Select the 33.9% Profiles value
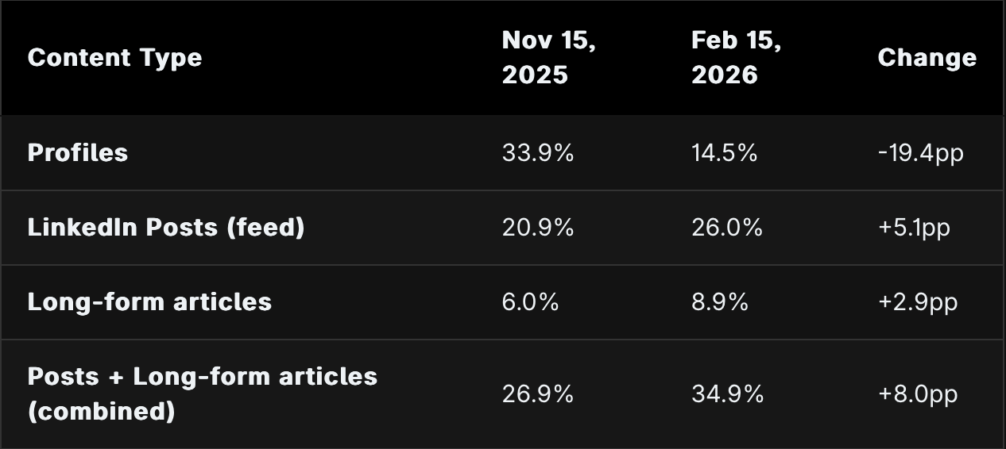Image resolution: width=1006 pixels, height=449 pixels. [x=537, y=152]
